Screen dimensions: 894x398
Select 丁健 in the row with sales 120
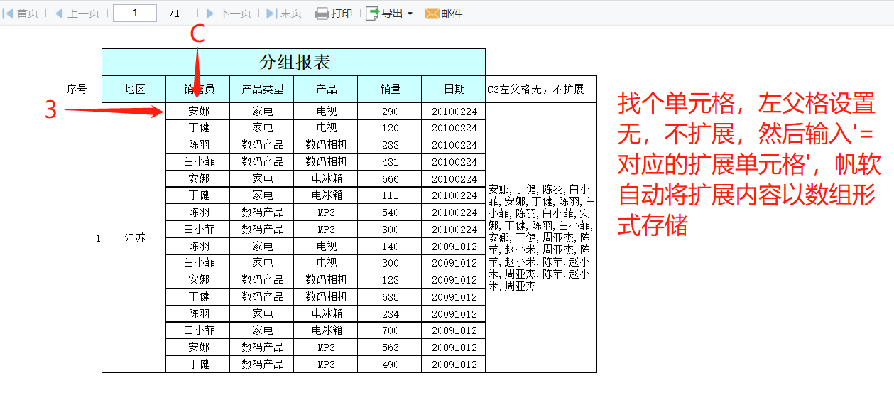pyautogui.click(x=198, y=128)
